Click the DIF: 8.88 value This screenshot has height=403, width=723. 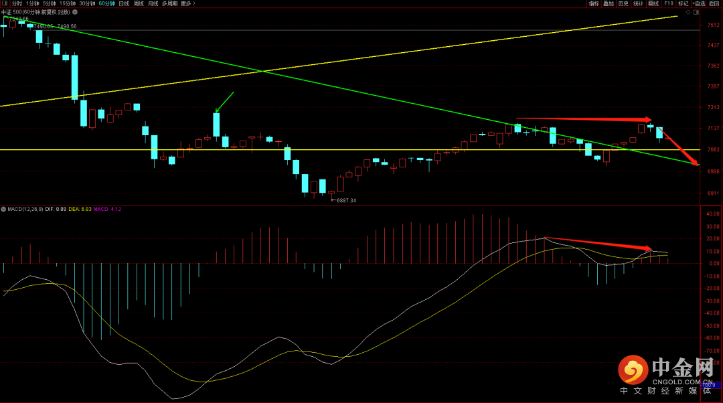[x=56, y=210]
